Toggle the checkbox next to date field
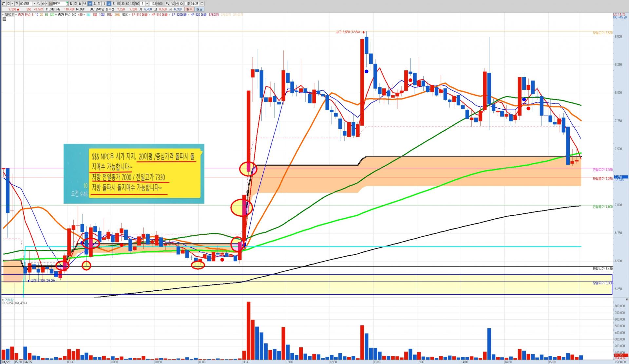 (x=186, y=4)
